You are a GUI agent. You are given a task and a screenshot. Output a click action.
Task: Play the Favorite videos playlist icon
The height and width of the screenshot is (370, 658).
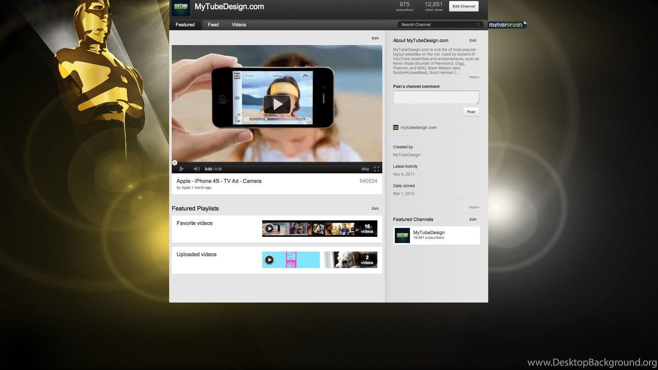coord(269,229)
